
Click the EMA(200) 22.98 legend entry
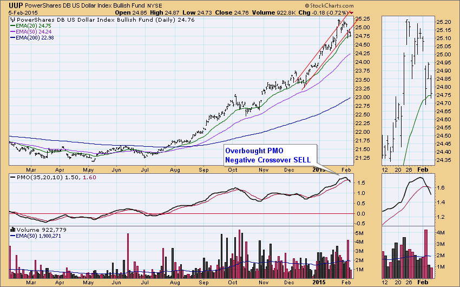point(32,37)
